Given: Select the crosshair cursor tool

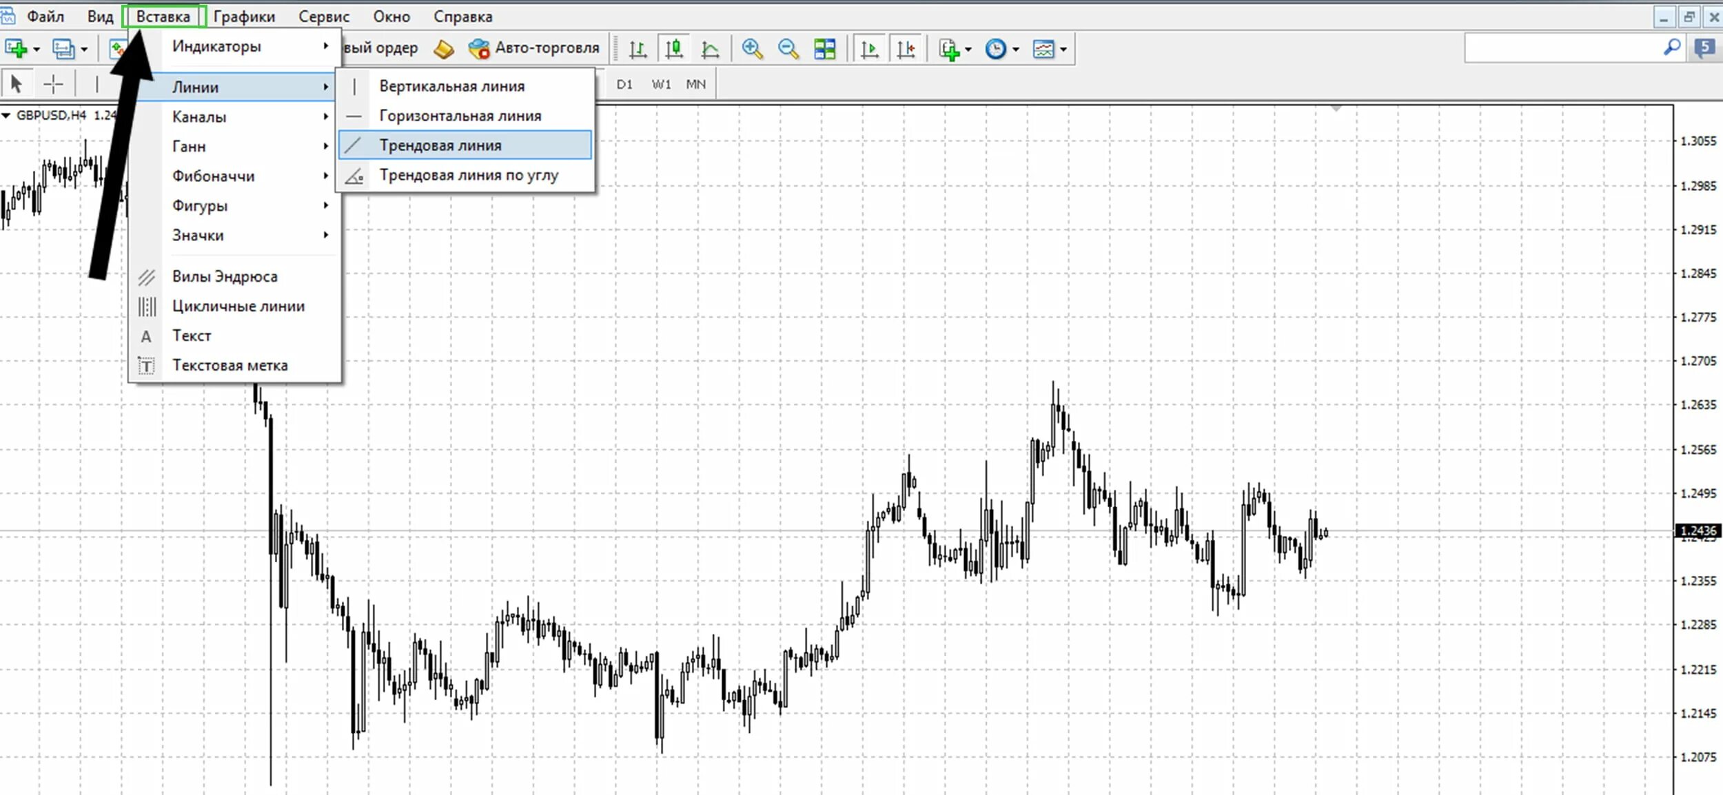Looking at the screenshot, I should (53, 84).
